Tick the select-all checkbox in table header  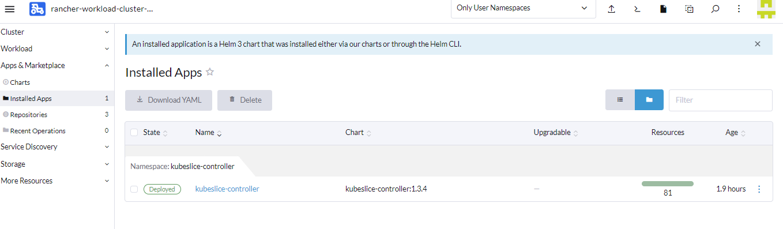[134, 133]
